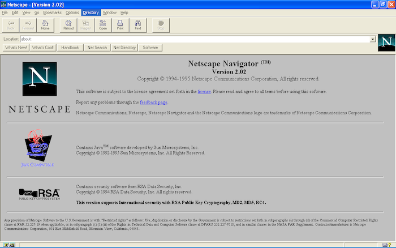The image size is (396, 248).
Task: Click the Java Compatible coffee cup logo
Action: point(38,148)
